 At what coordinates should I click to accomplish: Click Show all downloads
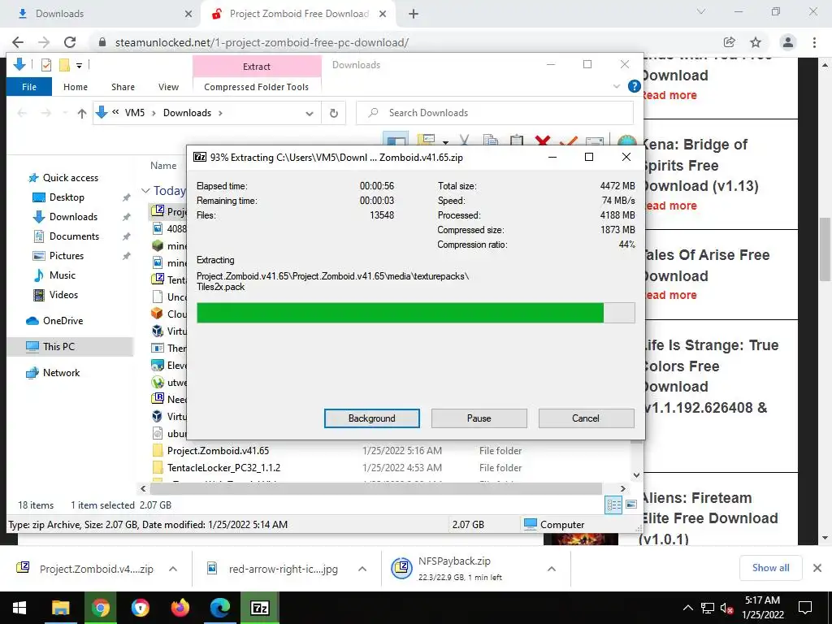(x=770, y=568)
